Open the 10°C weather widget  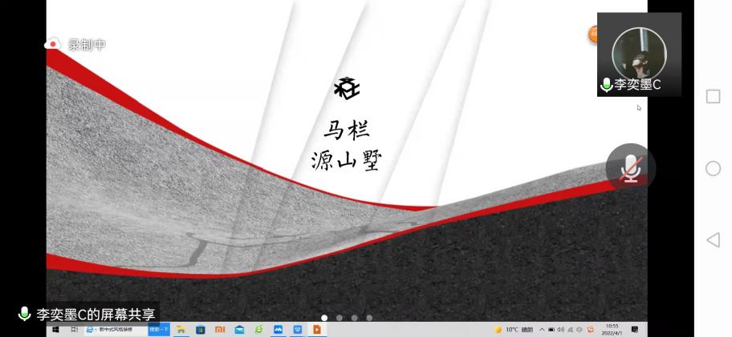point(514,329)
